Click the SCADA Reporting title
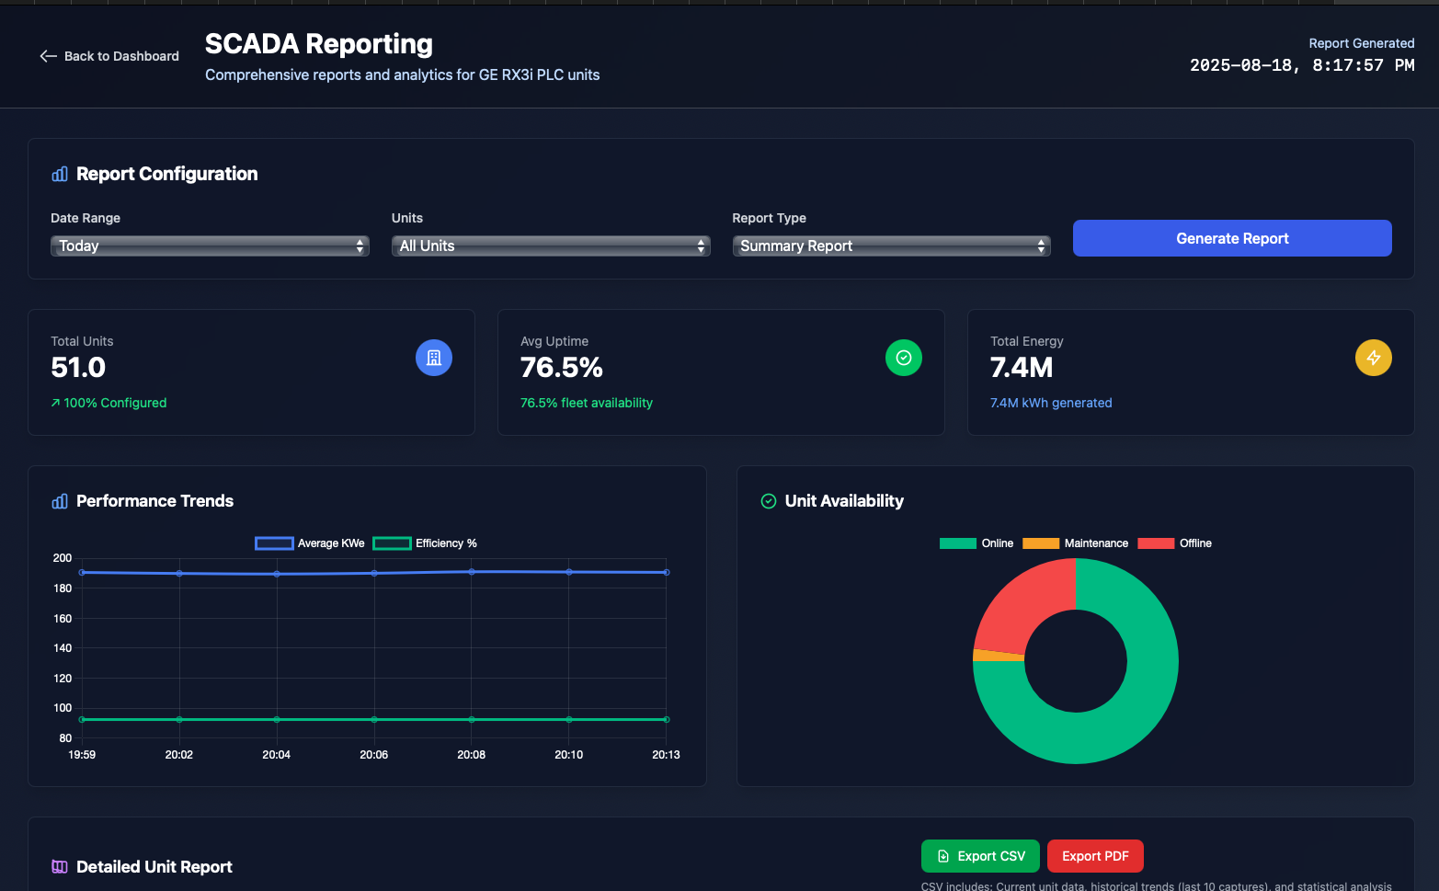 pos(319,43)
